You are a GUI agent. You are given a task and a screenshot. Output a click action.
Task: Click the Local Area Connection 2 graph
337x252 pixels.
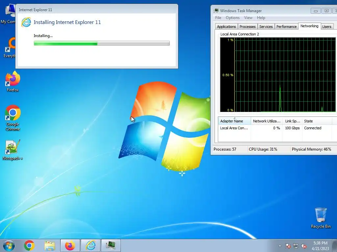point(278,75)
